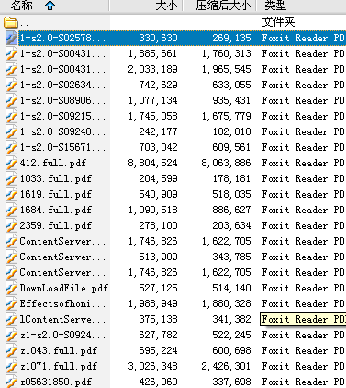
Task: Pick the PDF icon of 1-s2.0-S09215
Action: tap(11, 116)
